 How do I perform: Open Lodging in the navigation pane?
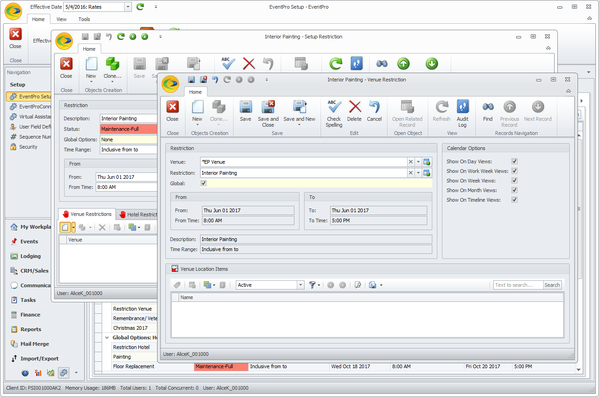(30, 256)
